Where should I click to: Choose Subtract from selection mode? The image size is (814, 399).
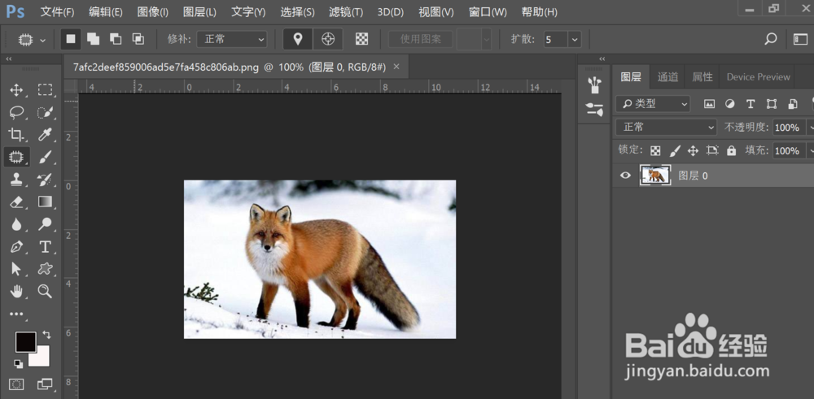coord(116,39)
